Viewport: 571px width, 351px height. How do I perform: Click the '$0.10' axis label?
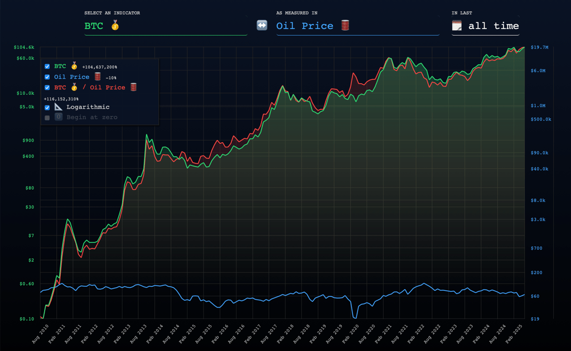27,319
